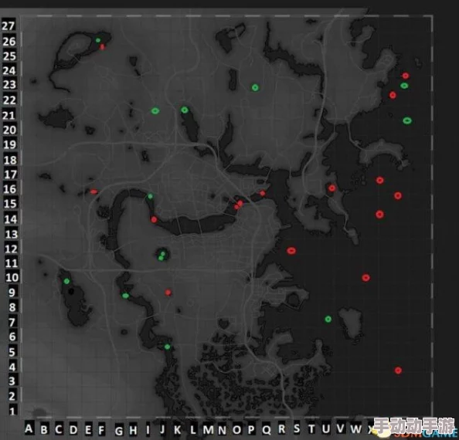Click row label 16

[10, 189]
